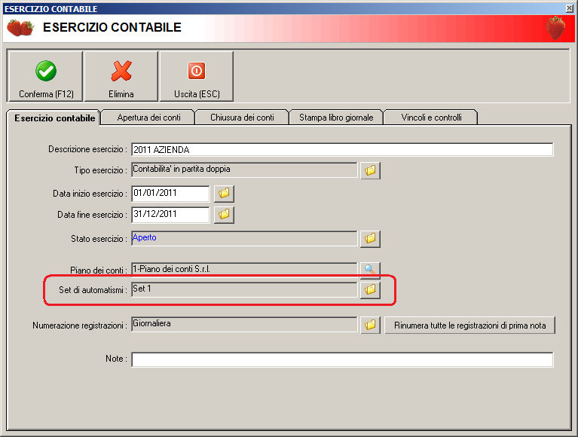Click the single strawberry icon in the header

[x=555, y=28]
